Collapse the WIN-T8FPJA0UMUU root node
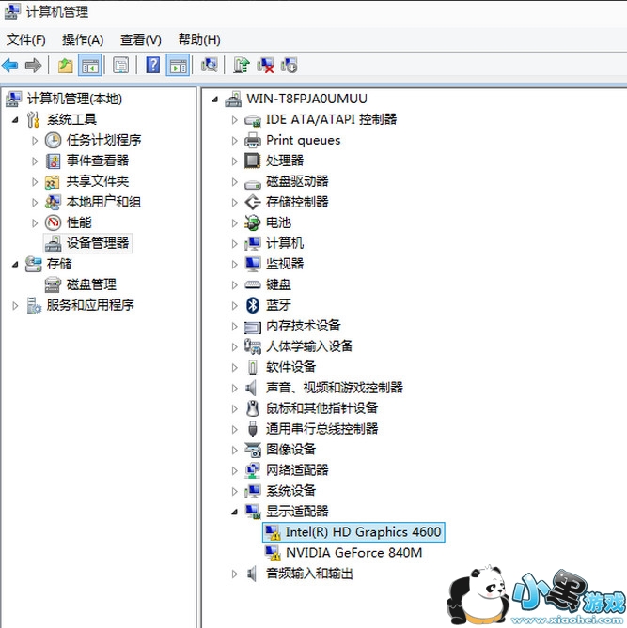Viewport: 627px width, 628px height. pyautogui.click(x=215, y=99)
